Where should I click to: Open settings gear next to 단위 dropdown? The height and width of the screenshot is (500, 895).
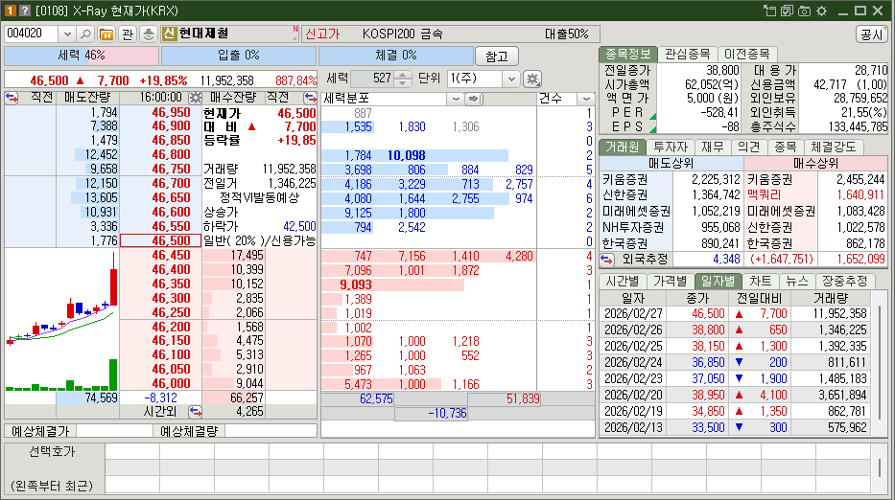532,79
